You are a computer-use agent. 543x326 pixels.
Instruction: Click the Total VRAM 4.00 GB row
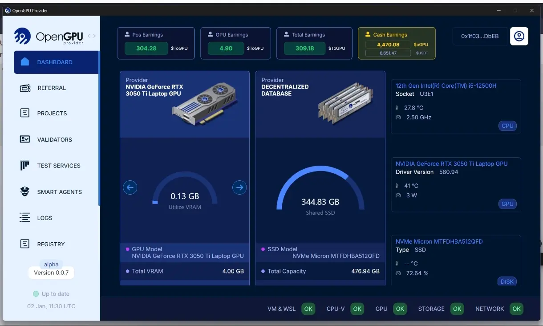click(x=185, y=271)
